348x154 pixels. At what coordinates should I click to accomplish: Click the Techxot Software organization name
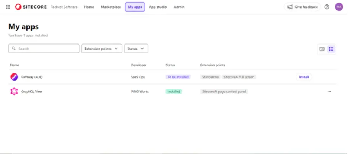tap(64, 7)
